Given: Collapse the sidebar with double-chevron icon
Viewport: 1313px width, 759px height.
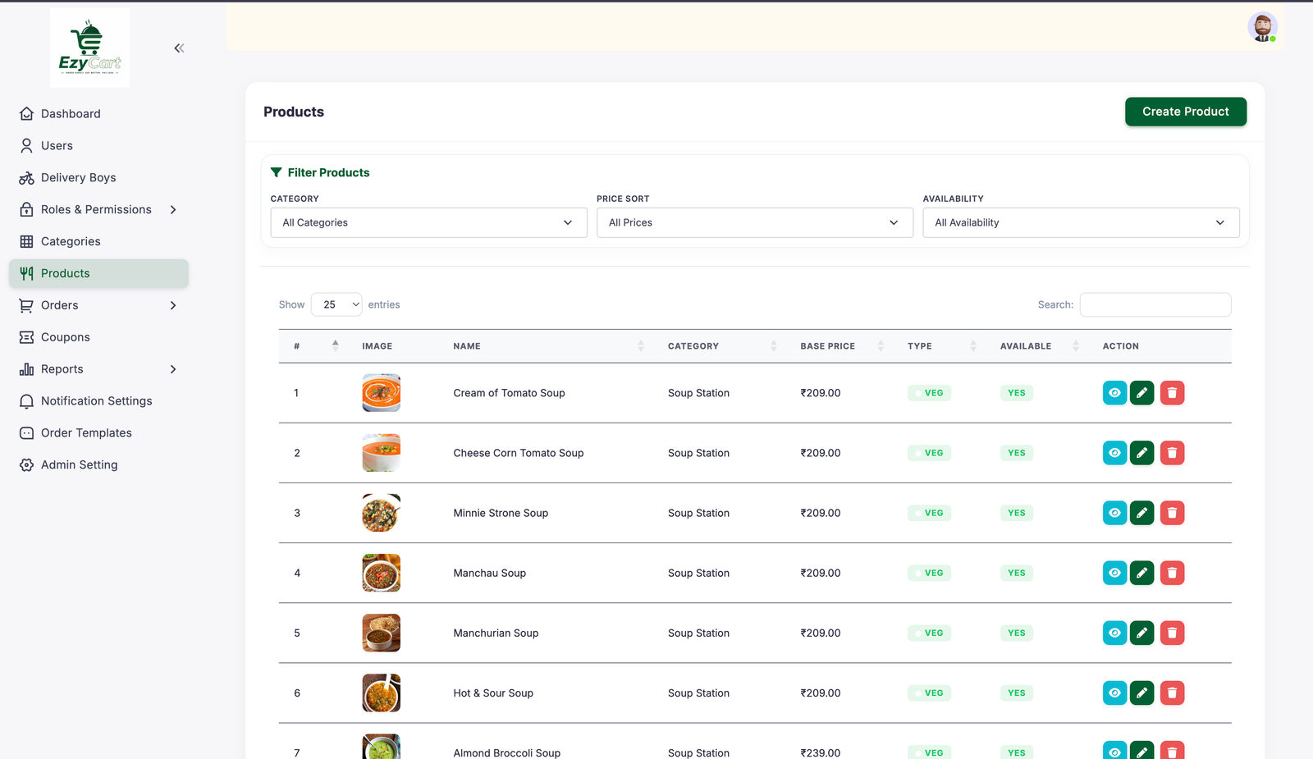Looking at the screenshot, I should click(x=179, y=48).
